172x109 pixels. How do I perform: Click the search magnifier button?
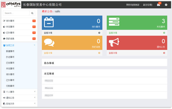pyautogui.click(x=33, y=13)
